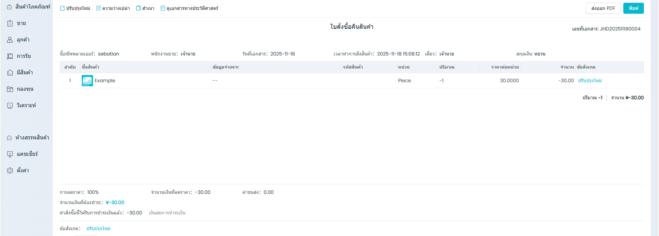Click the ห้างสรรพสินค้า mall icon

pyautogui.click(x=9, y=138)
